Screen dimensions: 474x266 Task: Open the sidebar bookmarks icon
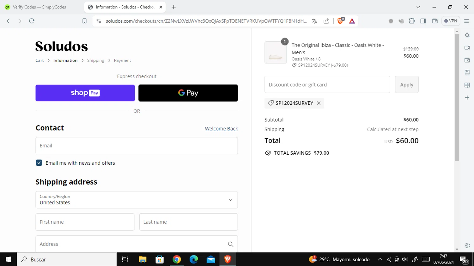pyautogui.click(x=467, y=73)
